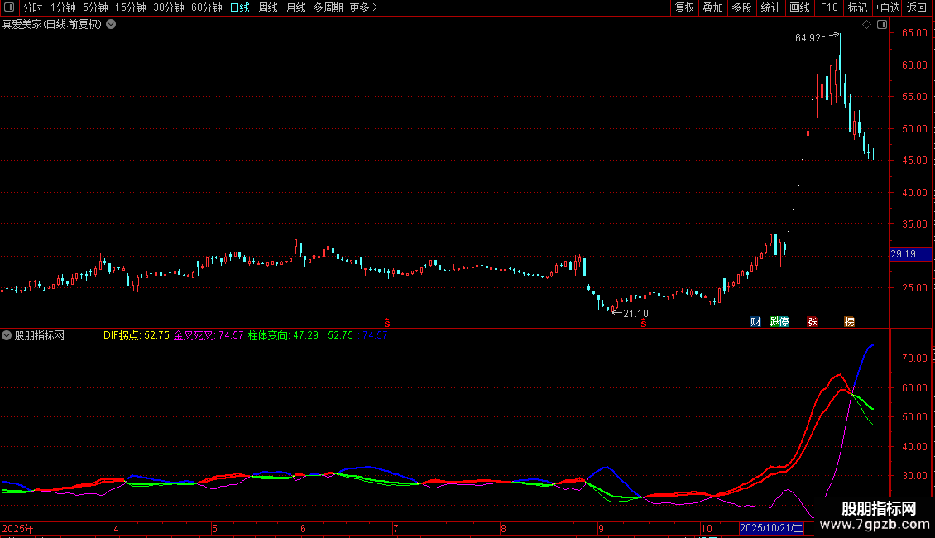Open F10 company info
The width and height of the screenshot is (935, 538).
coord(829,7)
